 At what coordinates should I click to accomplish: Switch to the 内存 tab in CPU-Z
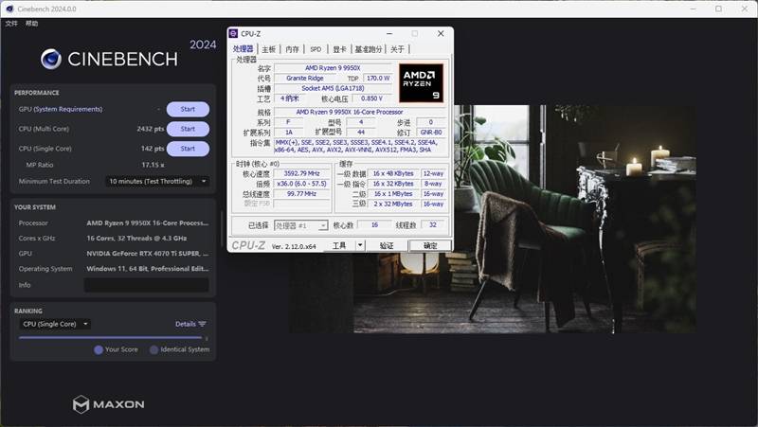coord(292,49)
